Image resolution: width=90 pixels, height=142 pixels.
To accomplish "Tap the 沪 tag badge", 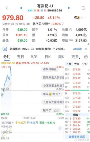I will [35, 10].
